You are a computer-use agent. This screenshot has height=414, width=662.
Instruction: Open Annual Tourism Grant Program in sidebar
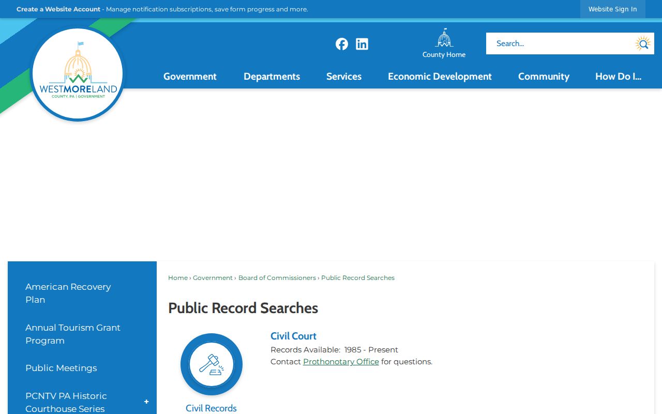tap(73, 334)
